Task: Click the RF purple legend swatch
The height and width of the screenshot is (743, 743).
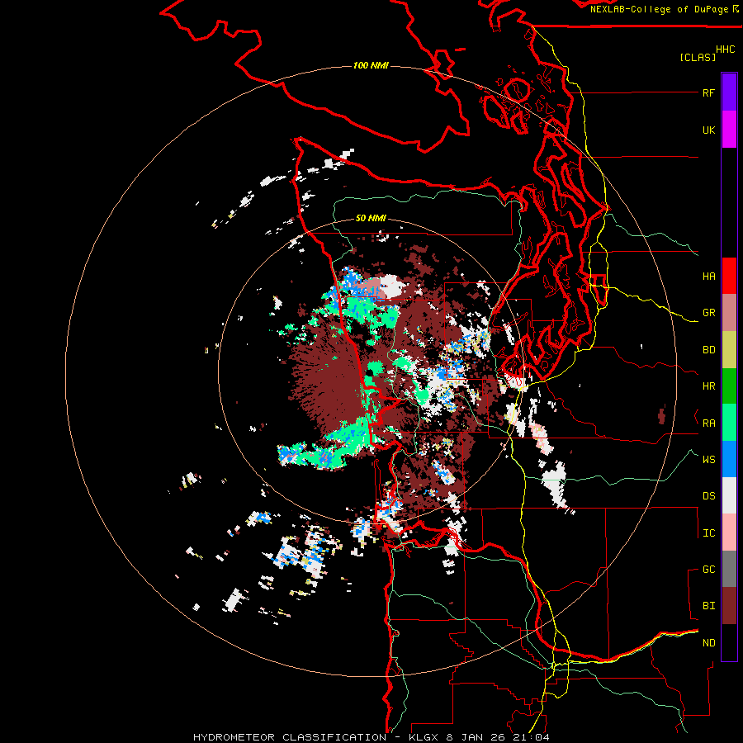Action: [x=729, y=92]
